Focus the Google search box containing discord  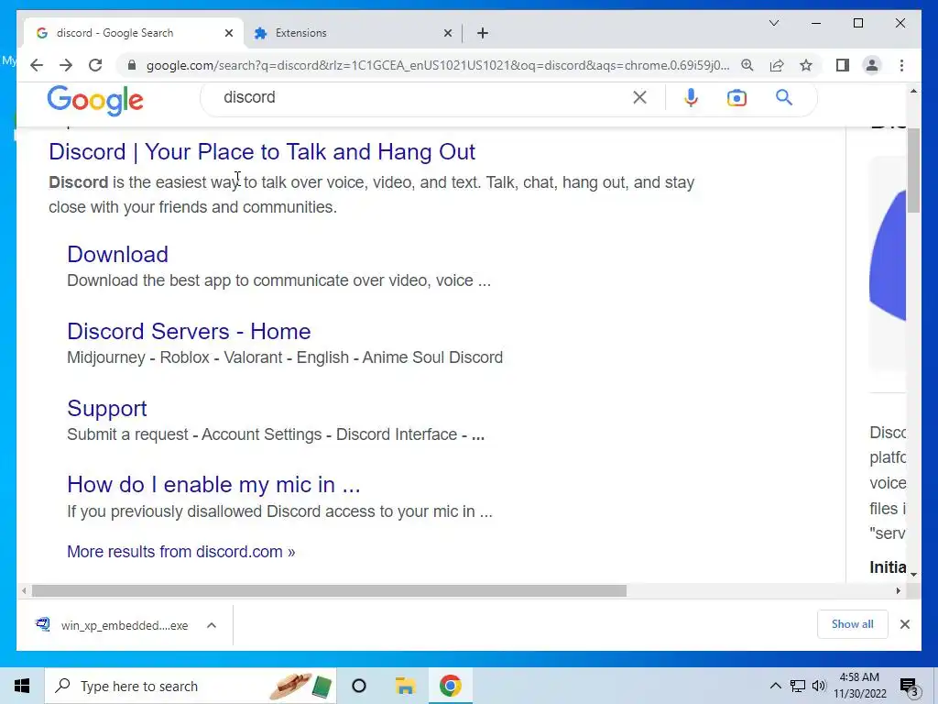point(419,97)
